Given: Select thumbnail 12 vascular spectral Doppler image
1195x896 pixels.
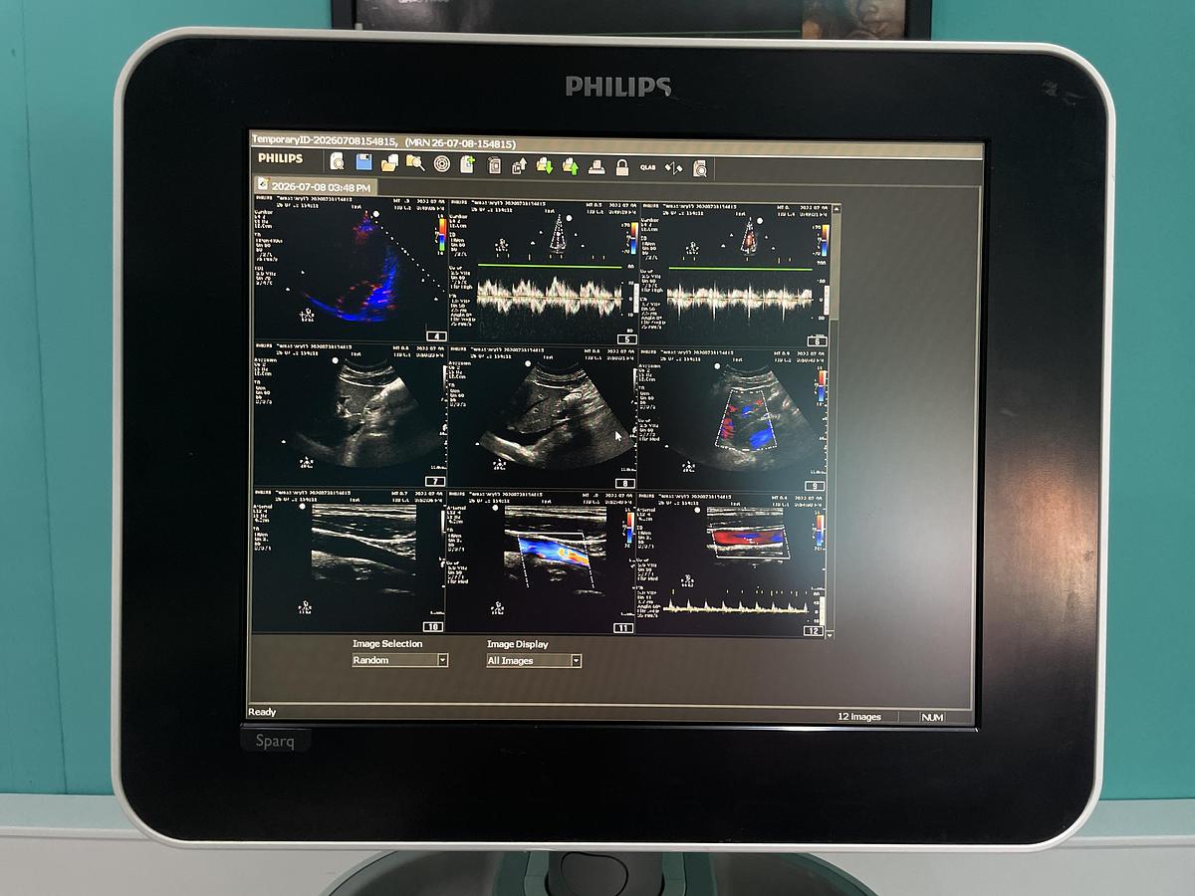Looking at the screenshot, I should point(732,564).
